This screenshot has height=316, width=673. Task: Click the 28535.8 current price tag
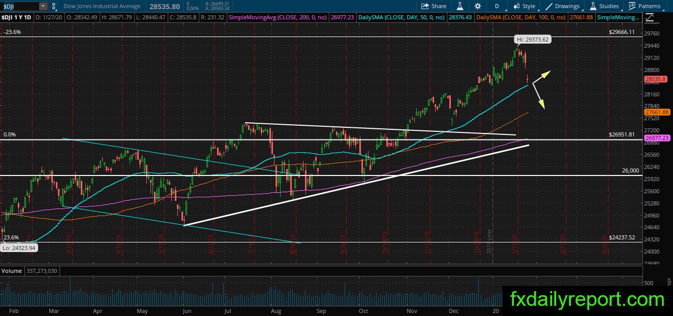[655, 79]
